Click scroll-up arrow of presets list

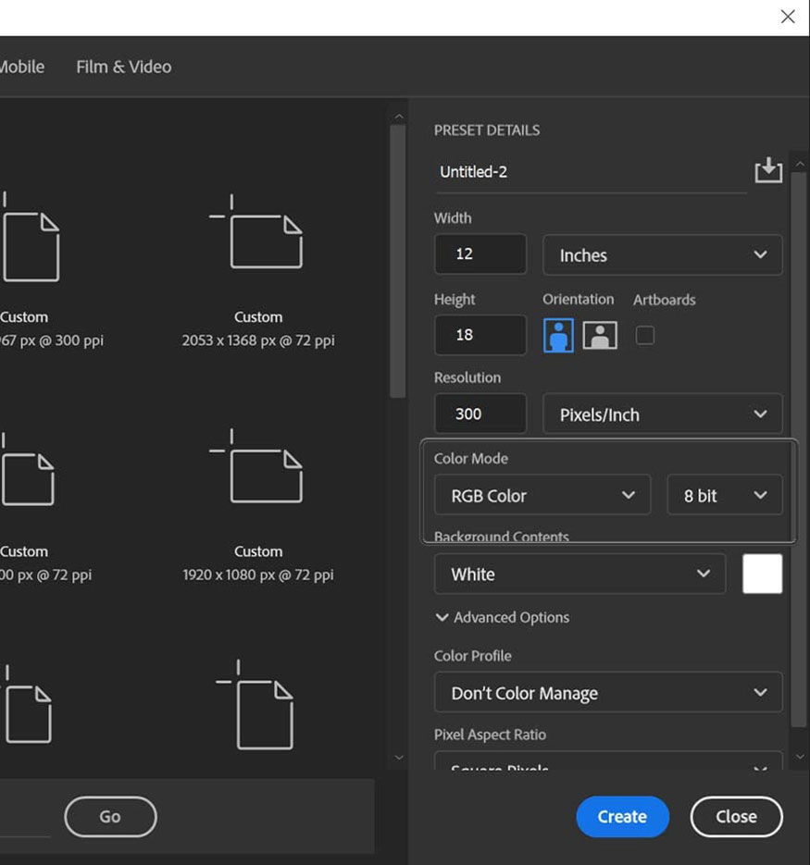399,117
